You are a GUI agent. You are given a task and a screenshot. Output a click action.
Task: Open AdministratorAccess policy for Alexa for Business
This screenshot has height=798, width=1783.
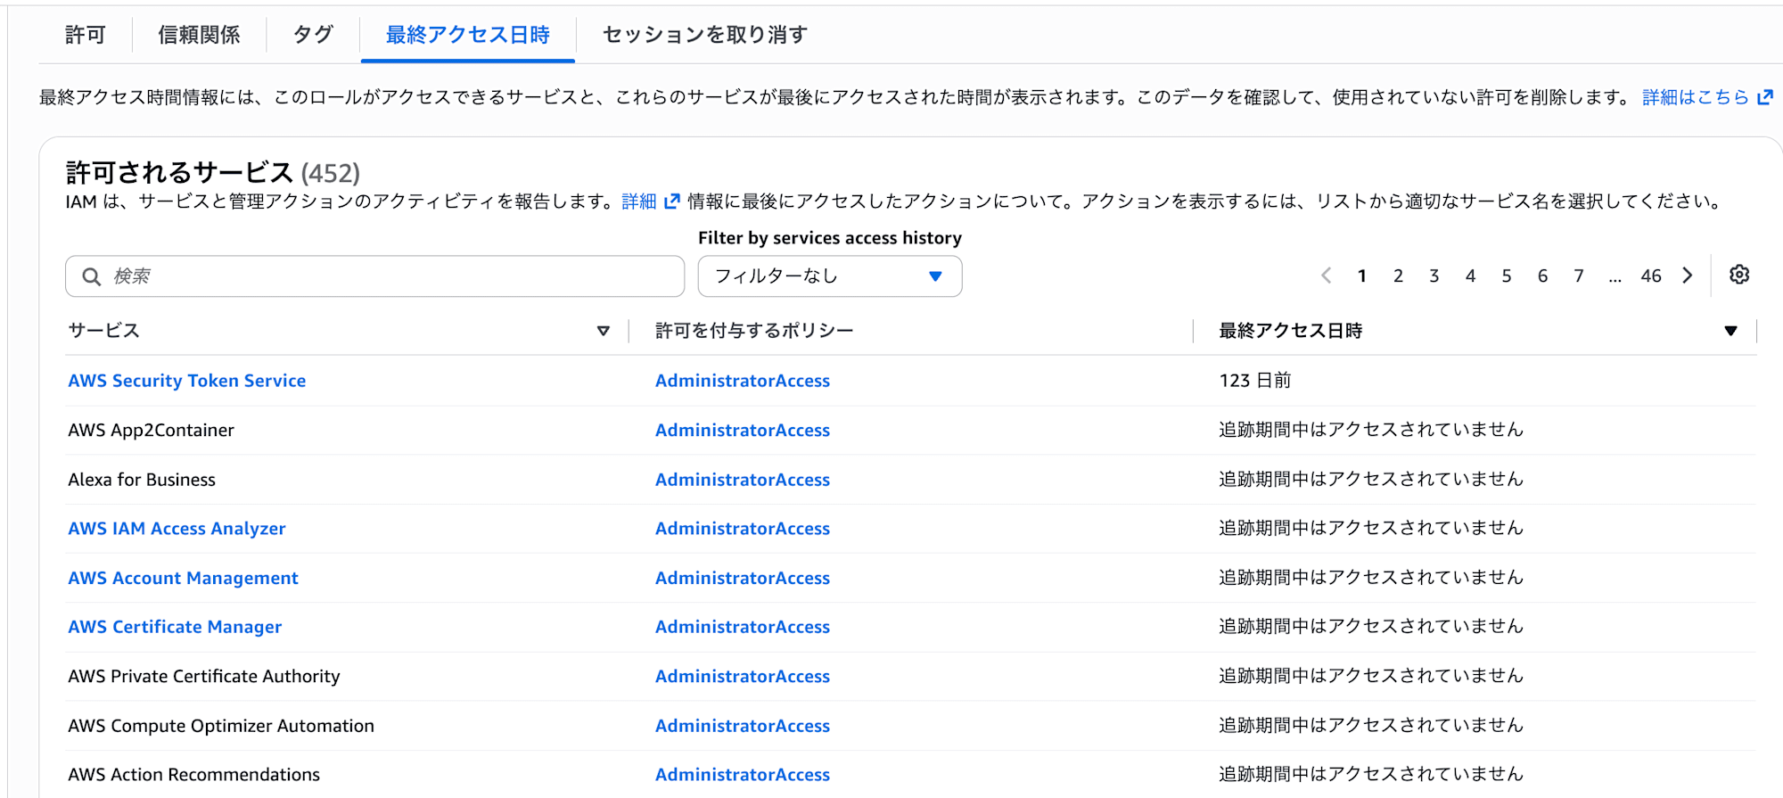tap(743, 480)
